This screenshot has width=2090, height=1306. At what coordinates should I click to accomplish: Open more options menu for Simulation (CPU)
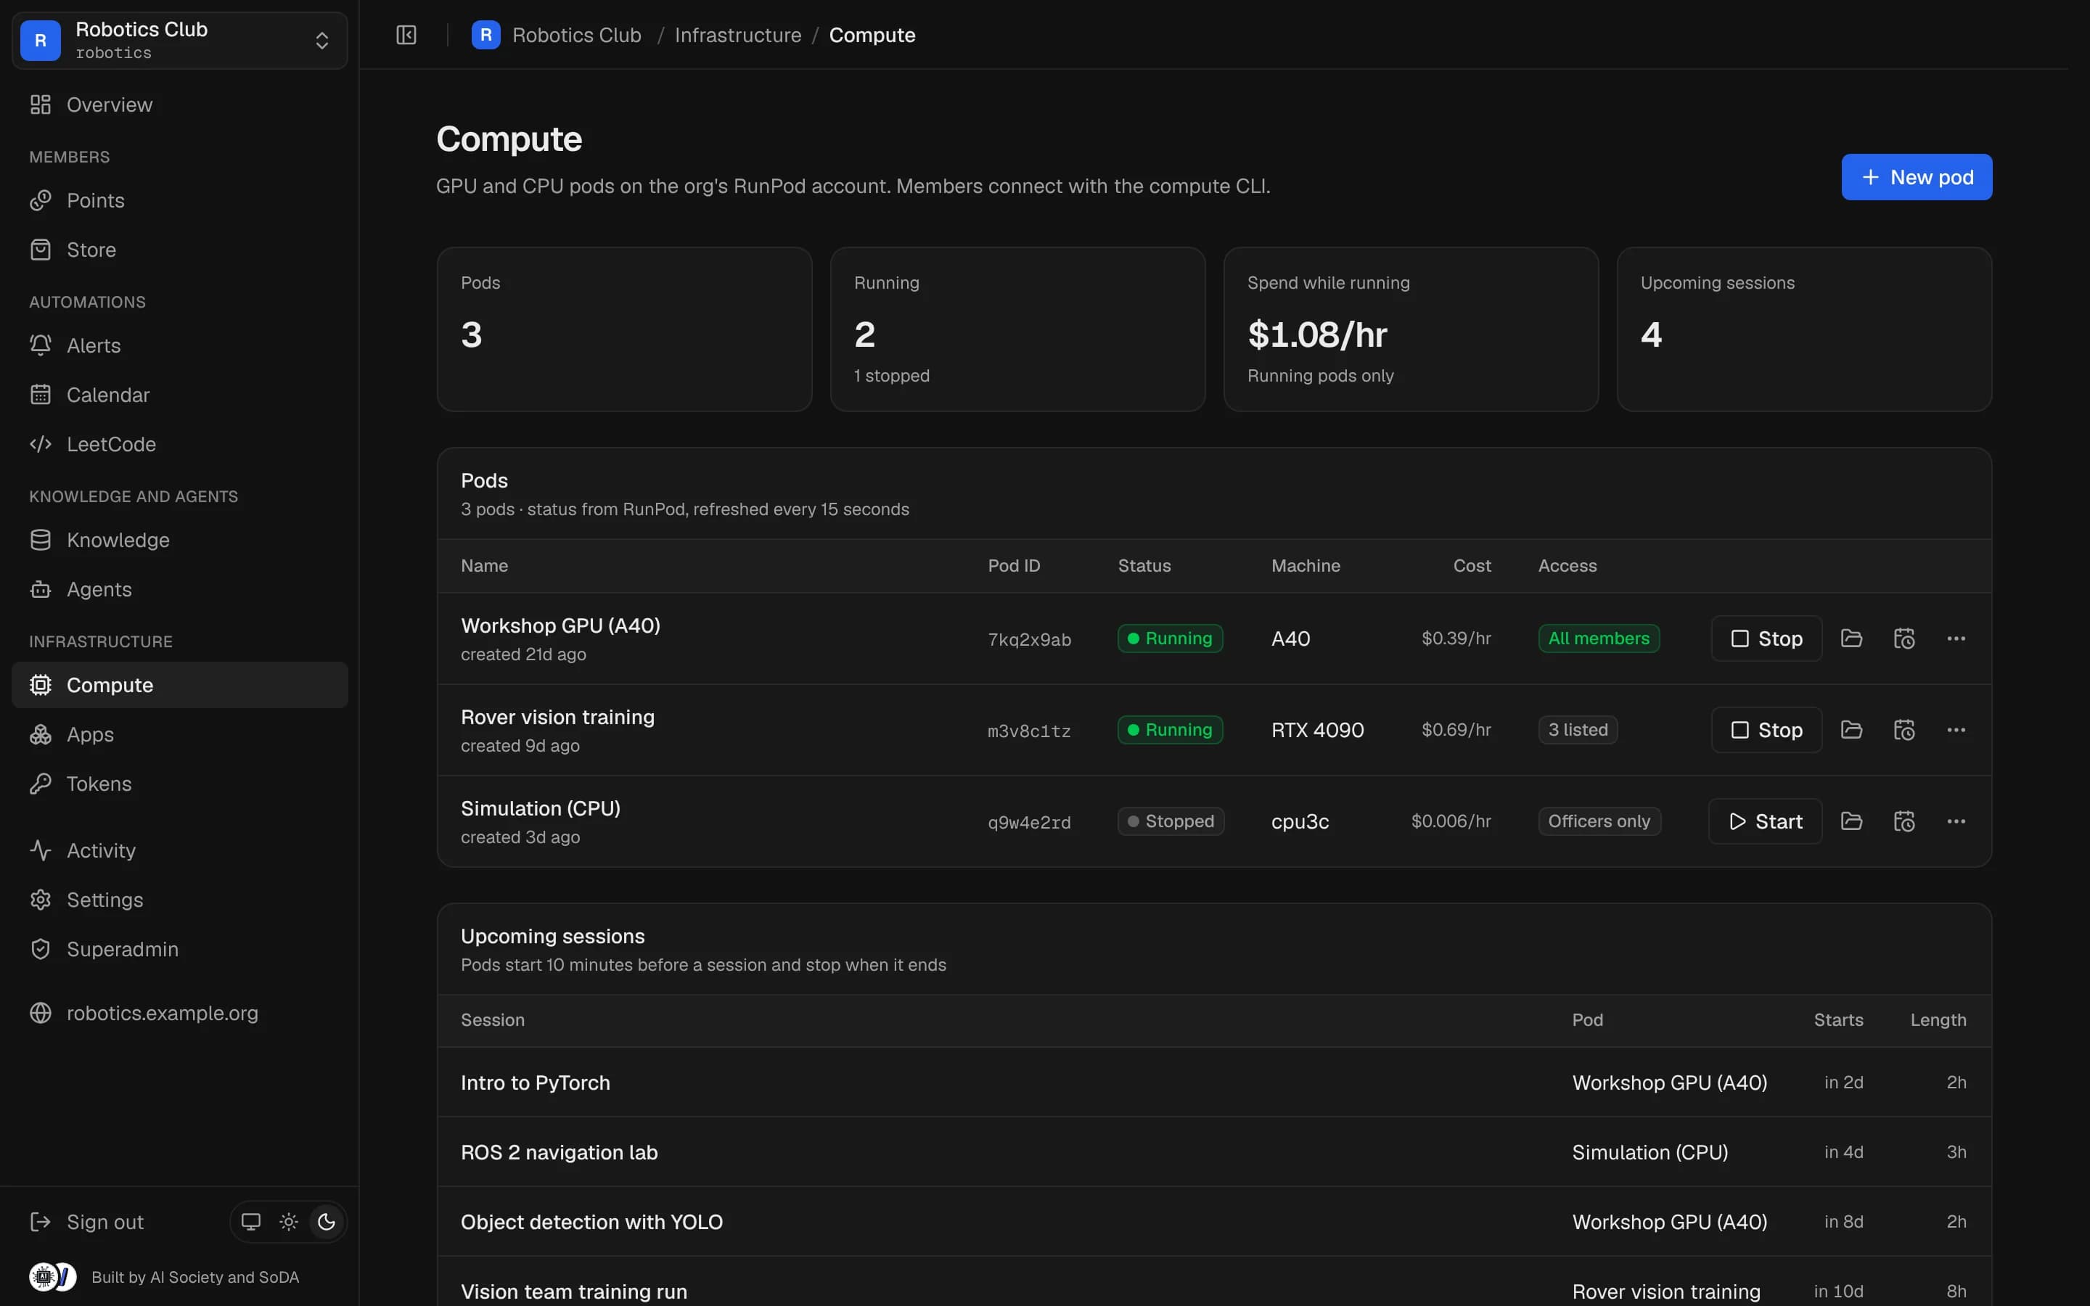1956,821
